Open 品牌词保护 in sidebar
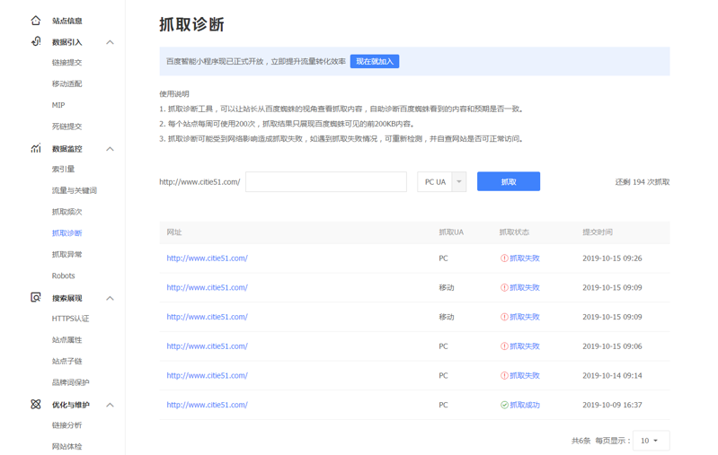The width and height of the screenshot is (718, 455). point(70,382)
